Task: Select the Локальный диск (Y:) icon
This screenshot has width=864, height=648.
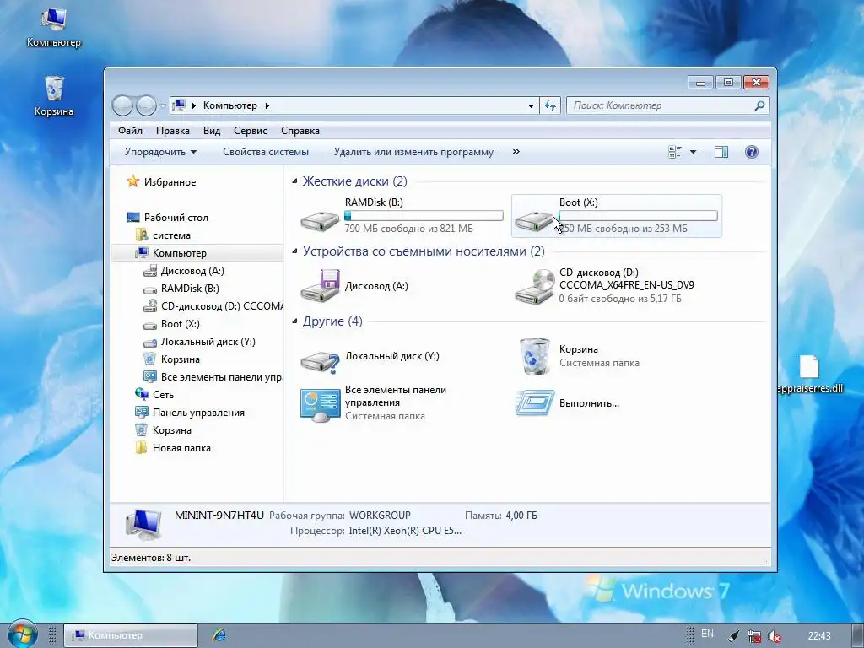Action: click(x=320, y=361)
